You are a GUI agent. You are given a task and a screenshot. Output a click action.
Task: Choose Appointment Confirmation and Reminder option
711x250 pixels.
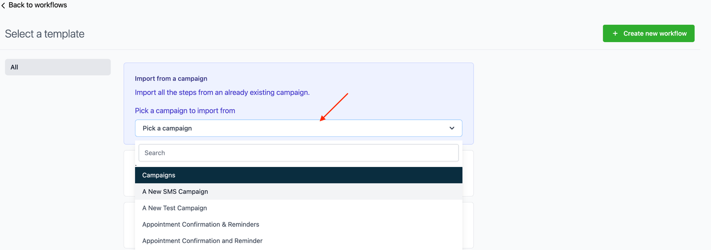[x=202, y=241]
